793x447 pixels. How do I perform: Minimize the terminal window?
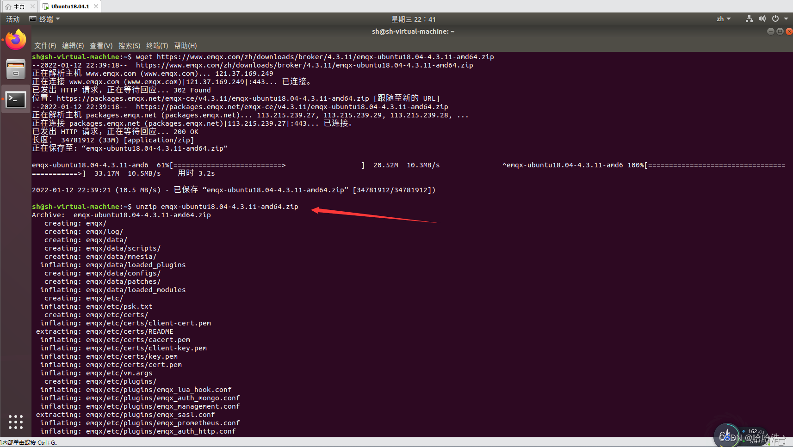click(770, 31)
